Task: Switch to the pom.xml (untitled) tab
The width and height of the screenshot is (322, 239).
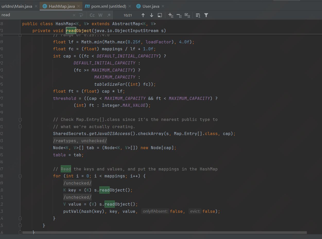Action: (109, 6)
